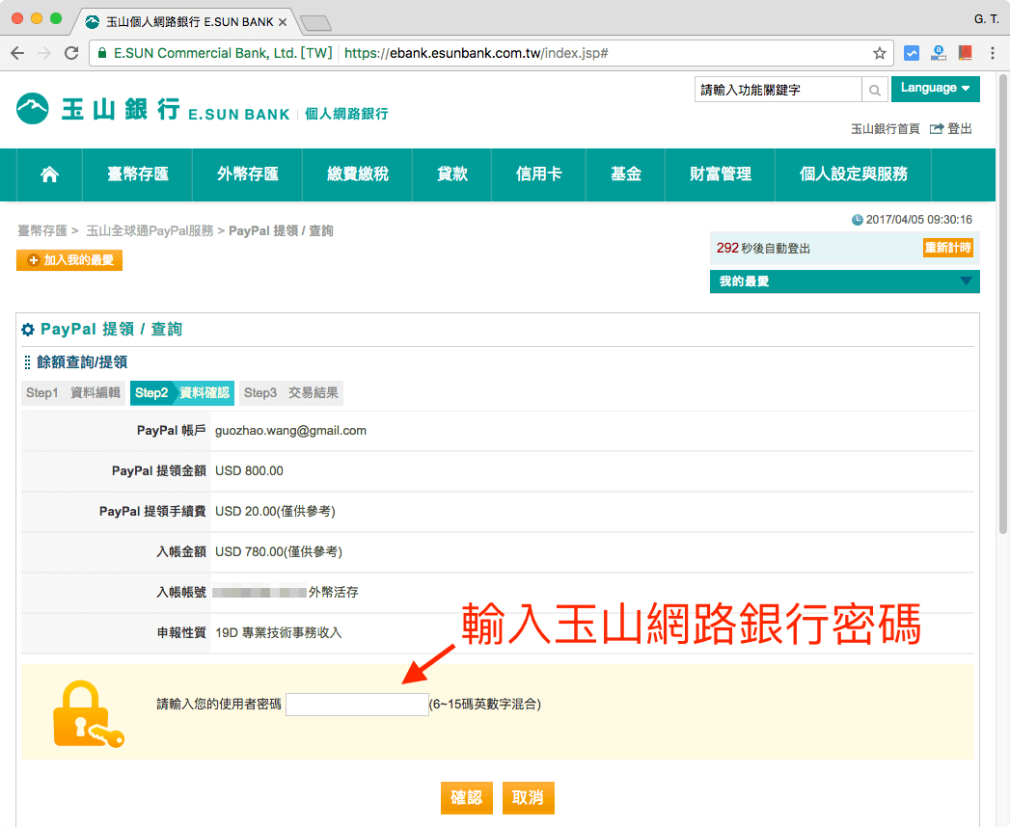Click the search magnifier icon
The height and width of the screenshot is (827, 1010).
pos(874,89)
